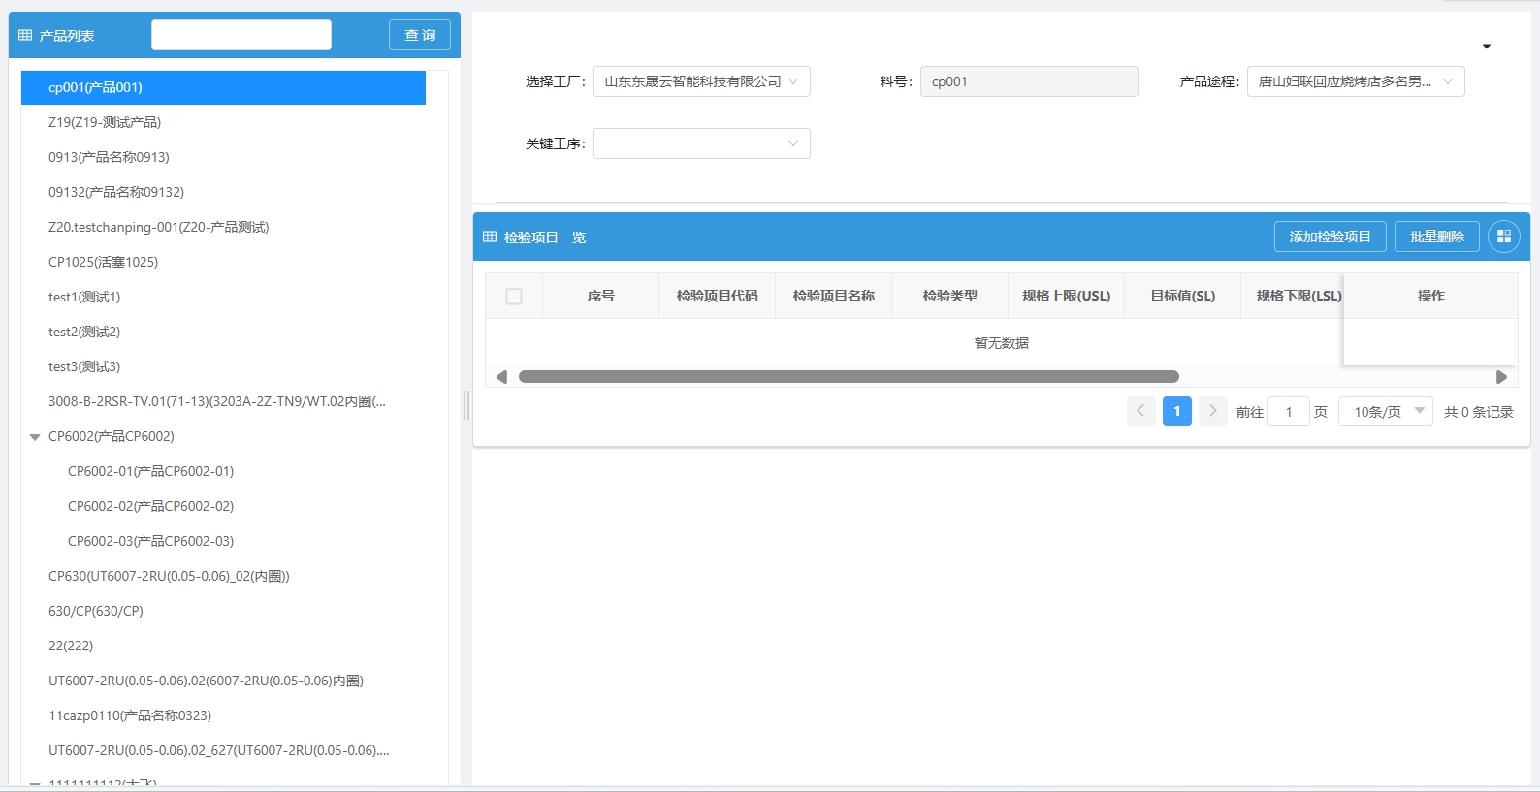Click the left scroll arrow of the table
This screenshot has height=792, width=1540.
[501, 377]
